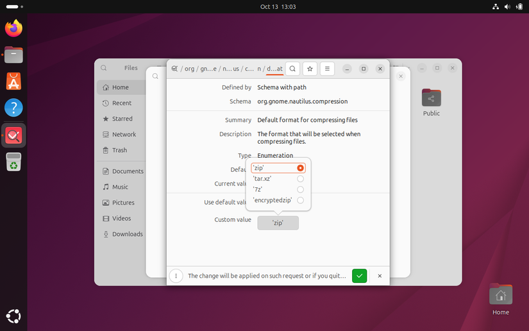
Task: Launch Firefox from the dock
Action: pyautogui.click(x=13, y=28)
